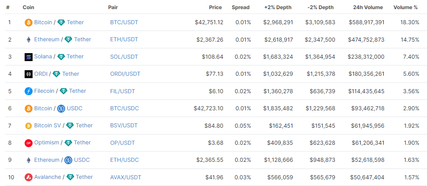The width and height of the screenshot is (427, 186).
Task: Open the BTC/USDT pair link
Action: click(124, 22)
